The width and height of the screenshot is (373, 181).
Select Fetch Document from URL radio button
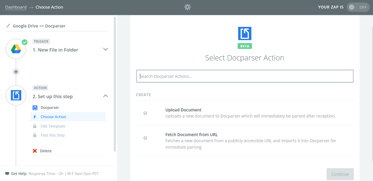[145, 138]
